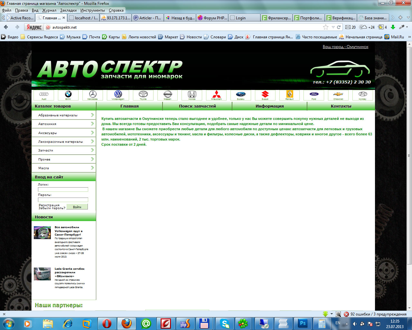This screenshot has height=330, width=412.
Task: Expand the Аксессуары category arrow
Action: [x=92, y=133]
